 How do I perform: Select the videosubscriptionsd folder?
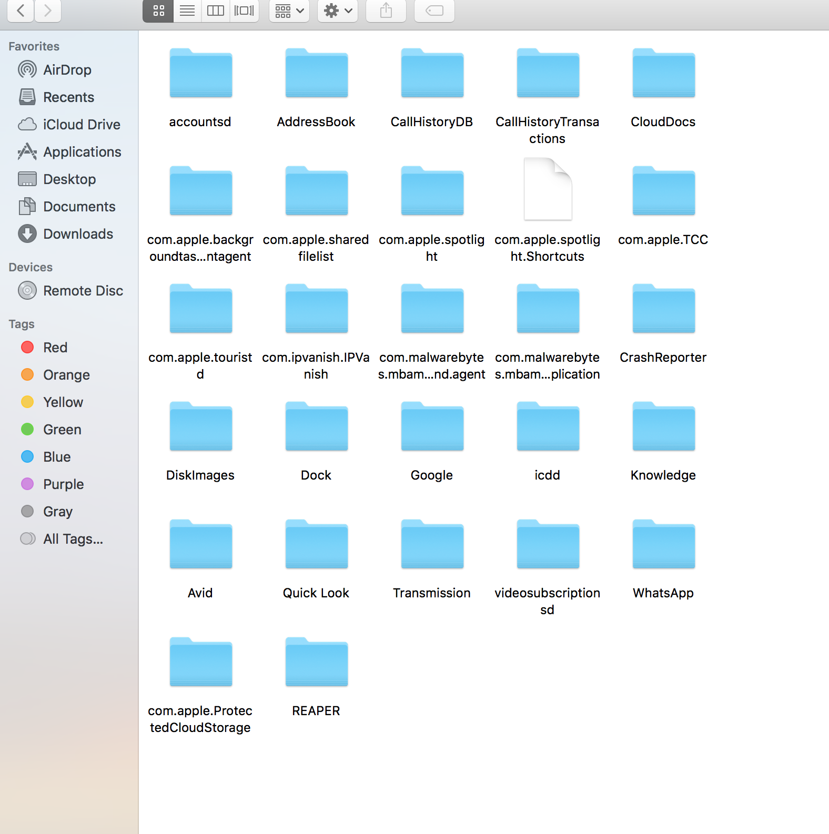tap(548, 545)
